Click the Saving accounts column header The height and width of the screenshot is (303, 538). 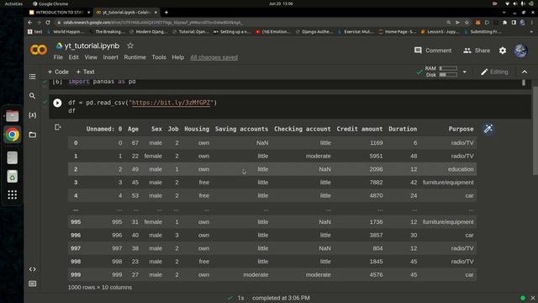(x=241, y=129)
